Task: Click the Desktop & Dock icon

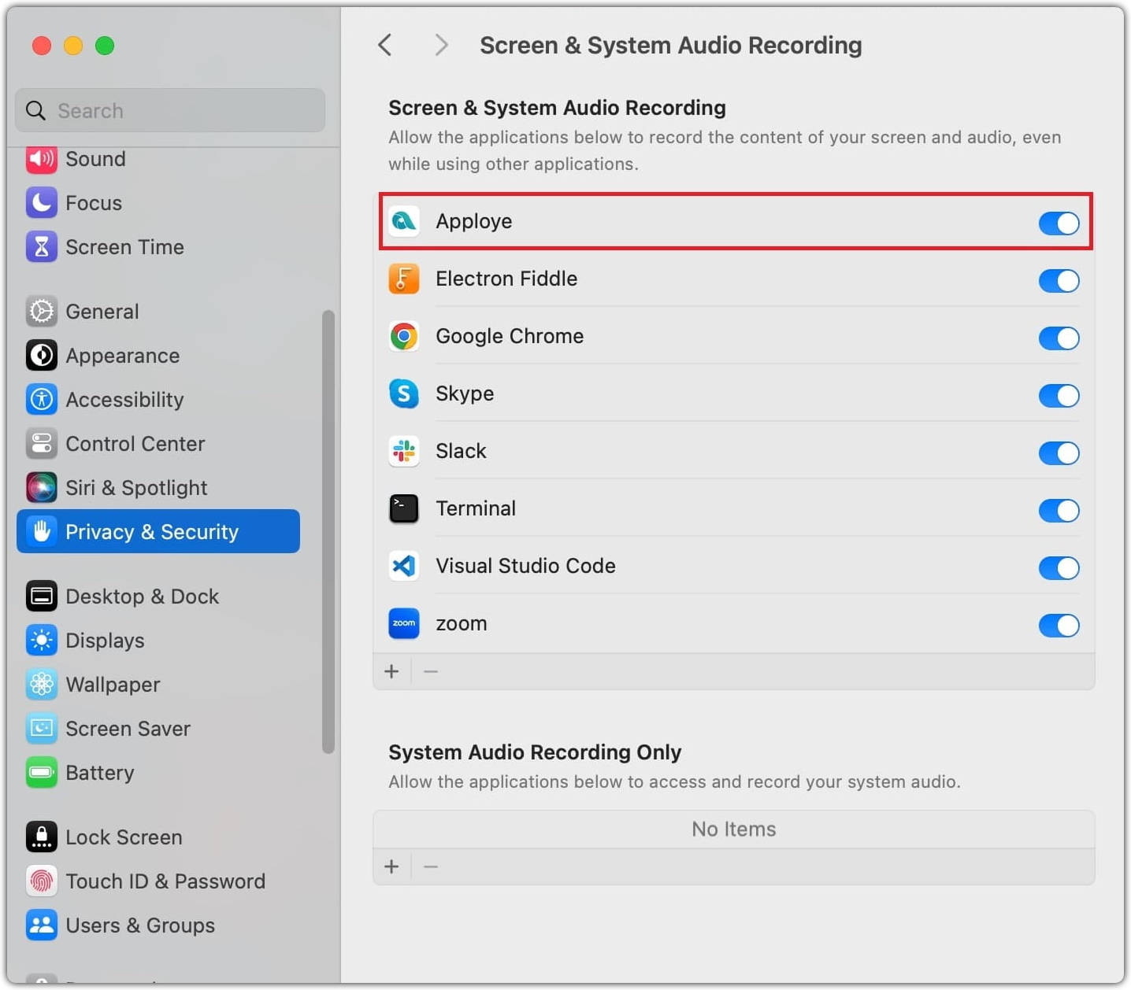Action: [x=42, y=597]
